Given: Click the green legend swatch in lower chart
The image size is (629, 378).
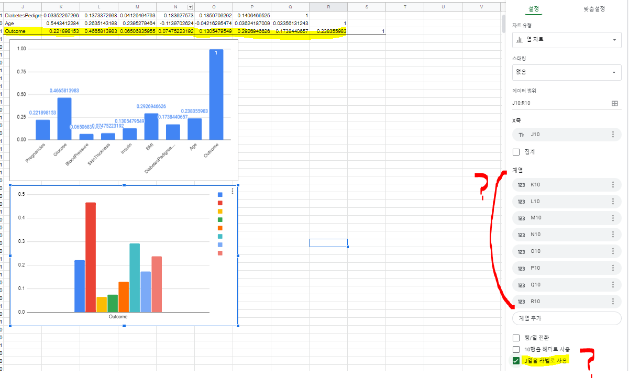Looking at the screenshot, I should click(220, 220).
